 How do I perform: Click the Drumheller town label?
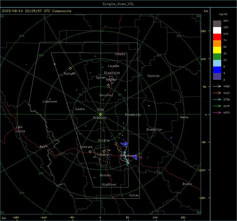154,130
